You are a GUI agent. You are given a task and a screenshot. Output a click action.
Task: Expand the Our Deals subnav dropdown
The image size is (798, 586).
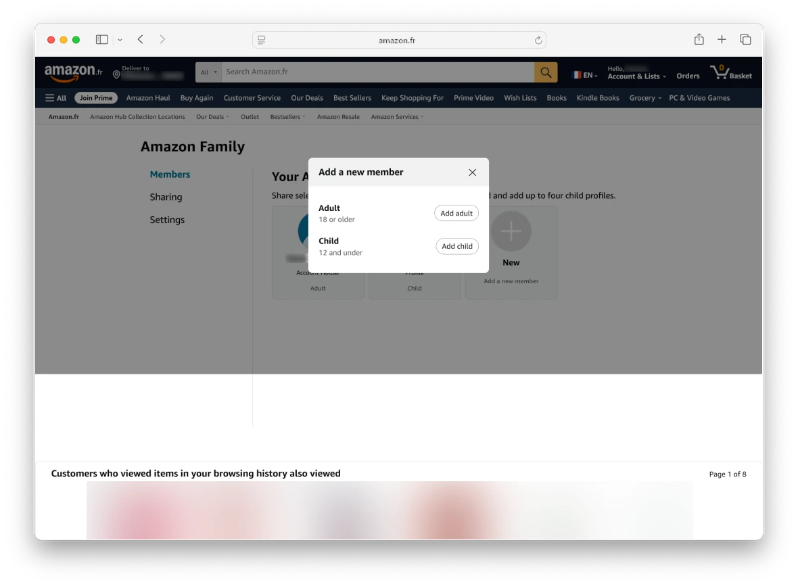pyautogui.click(x=213, y=117)
